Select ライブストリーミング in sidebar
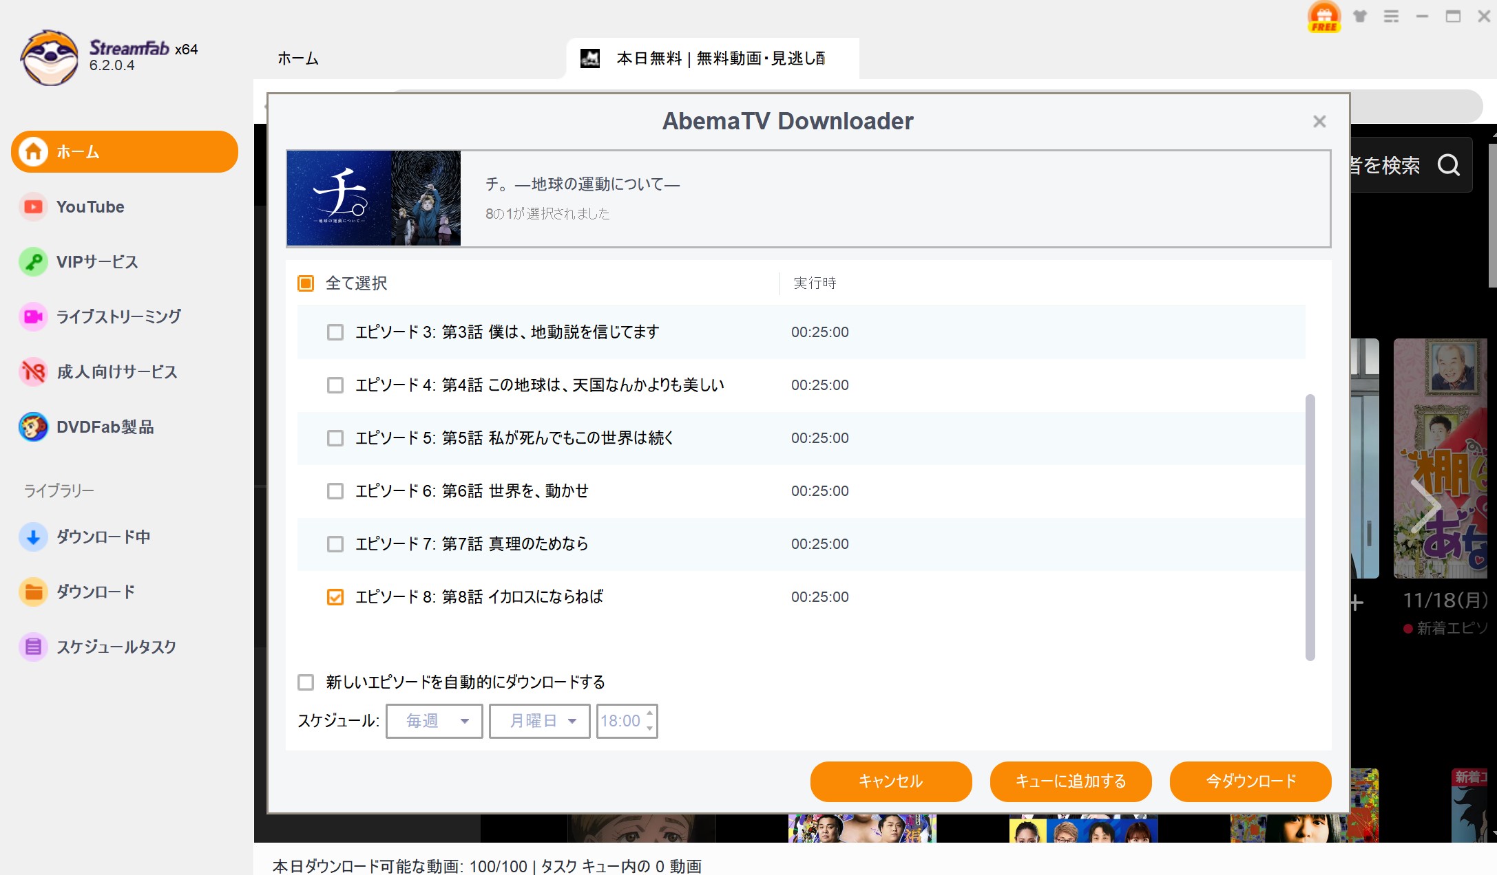The width and height of the screenshot is (1497, 875). [118, 316]
